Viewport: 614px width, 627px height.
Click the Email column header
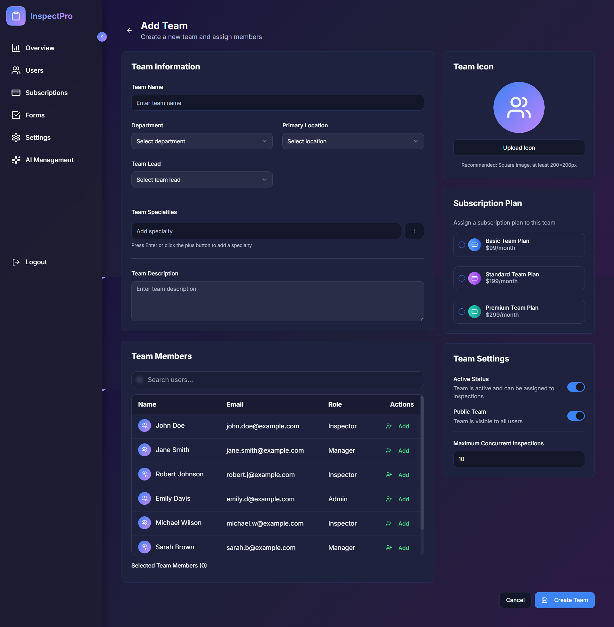[x=234, y=404]
